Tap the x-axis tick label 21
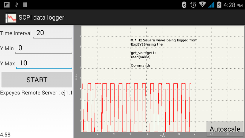The width and height of the screenshot is (245, 138). click(x=195, y=134)
